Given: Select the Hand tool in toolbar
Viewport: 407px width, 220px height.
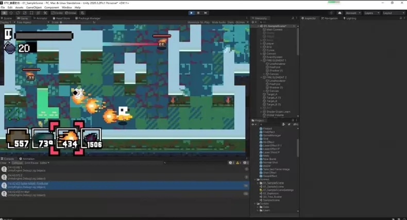Looking at the screenshot, I should [5, 13].
